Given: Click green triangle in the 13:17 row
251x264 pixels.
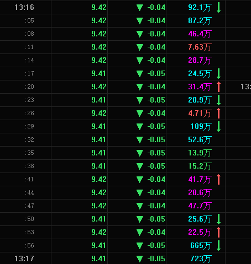Looking at the screenshot, I should click(x=140, y=259).
